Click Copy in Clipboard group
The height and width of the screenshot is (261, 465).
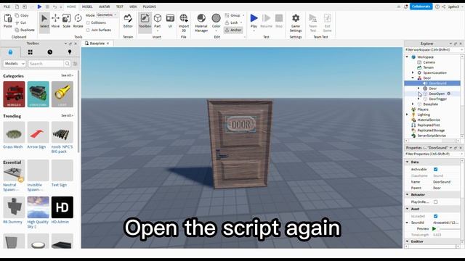[22, 15]
